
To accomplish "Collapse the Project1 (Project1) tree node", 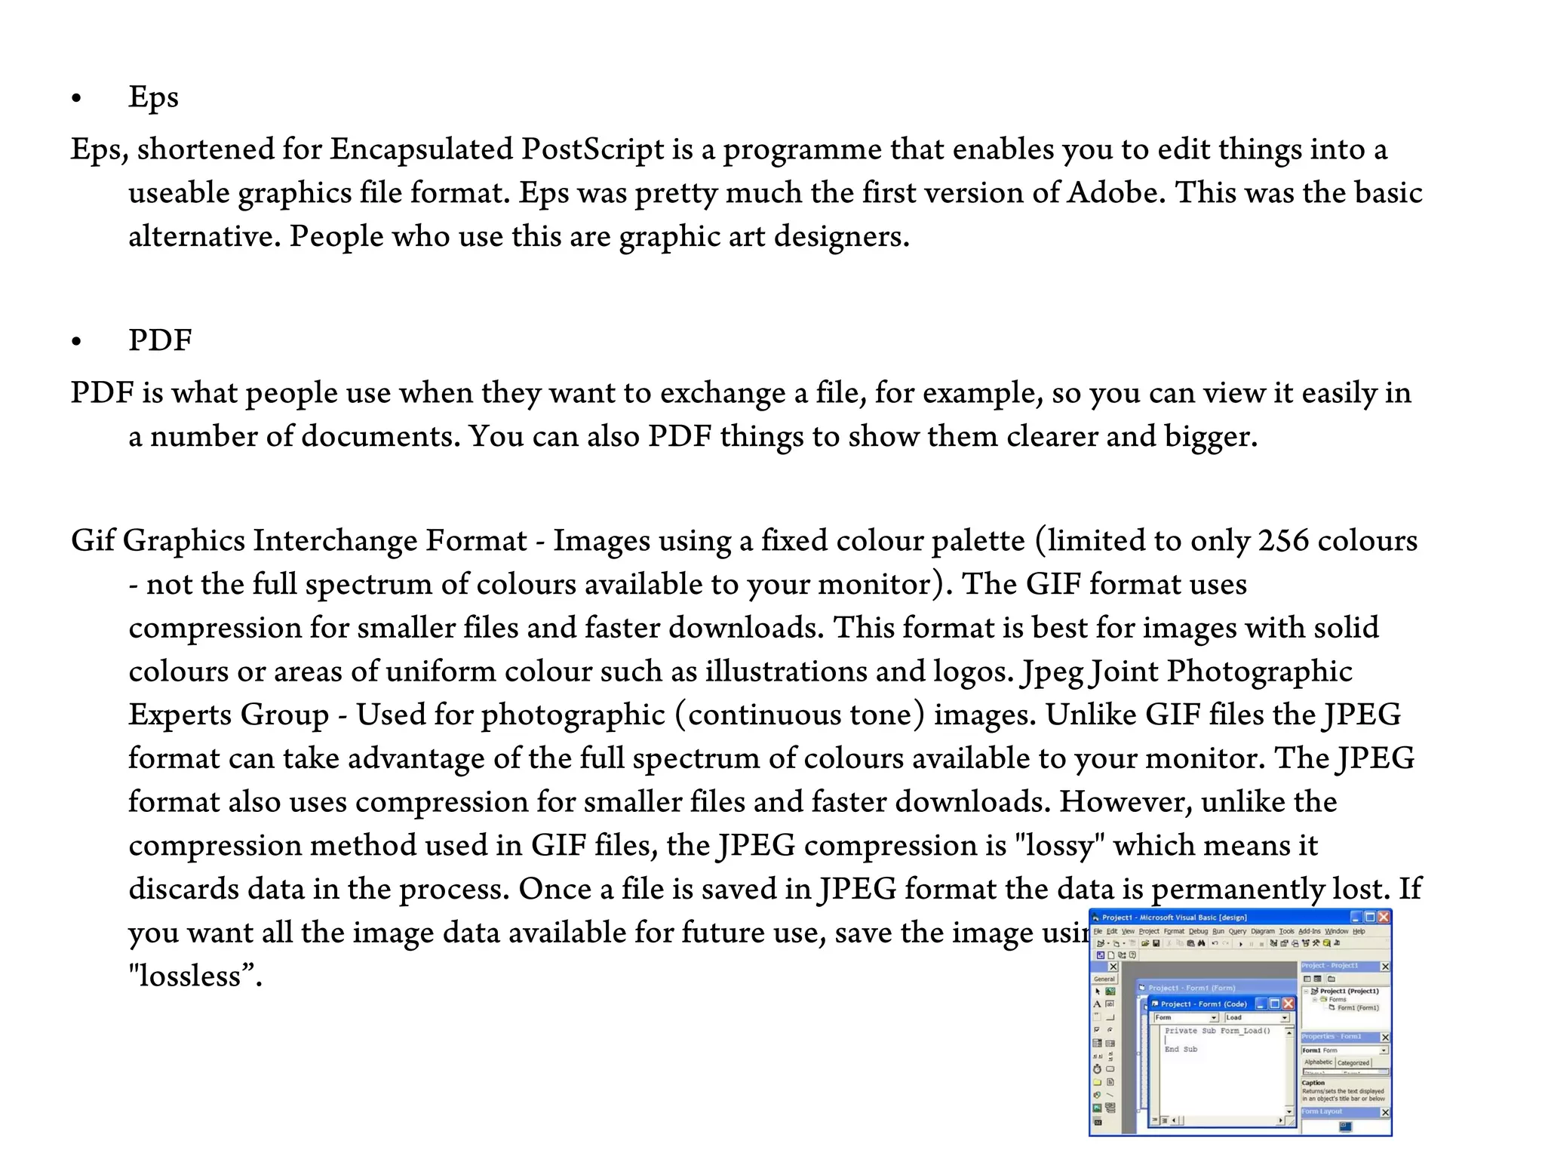I will [1306, 991].
